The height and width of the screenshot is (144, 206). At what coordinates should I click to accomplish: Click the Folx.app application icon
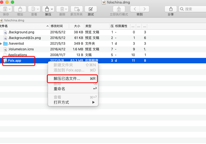[5, 60]
